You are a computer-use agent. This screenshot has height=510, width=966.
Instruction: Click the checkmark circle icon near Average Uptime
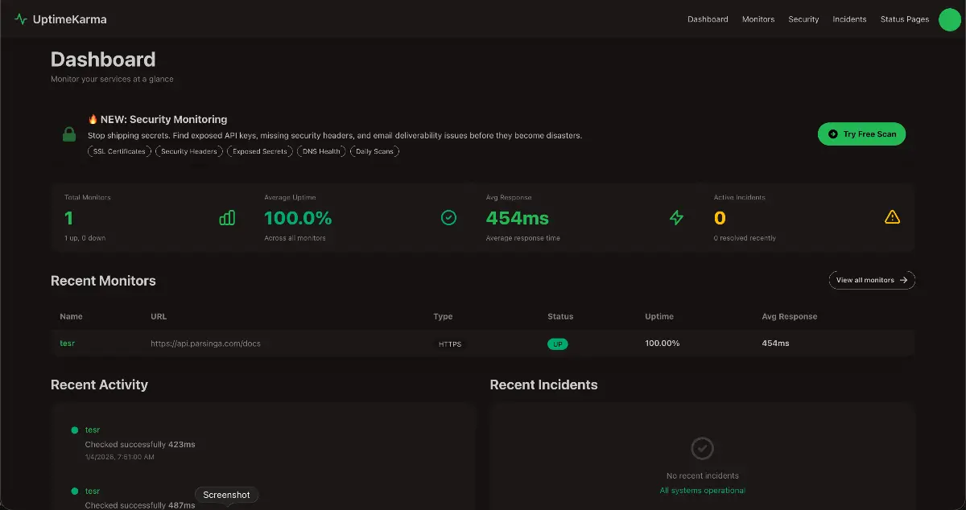(x=449, y=217)
